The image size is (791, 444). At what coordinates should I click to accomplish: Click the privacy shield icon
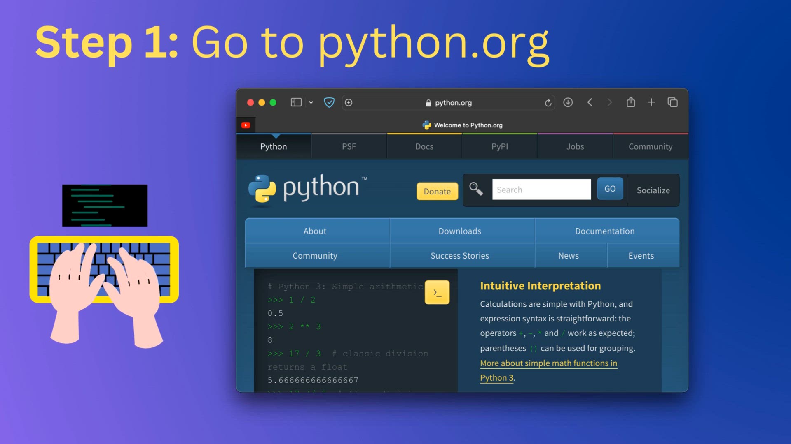pyautogui.click(x=329, y=102)
